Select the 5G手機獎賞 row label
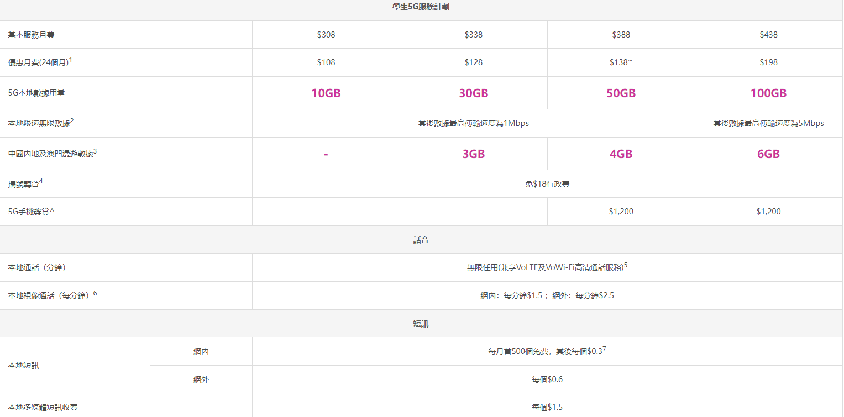Viewport: 844px width, 417px height. coord(31,212)
